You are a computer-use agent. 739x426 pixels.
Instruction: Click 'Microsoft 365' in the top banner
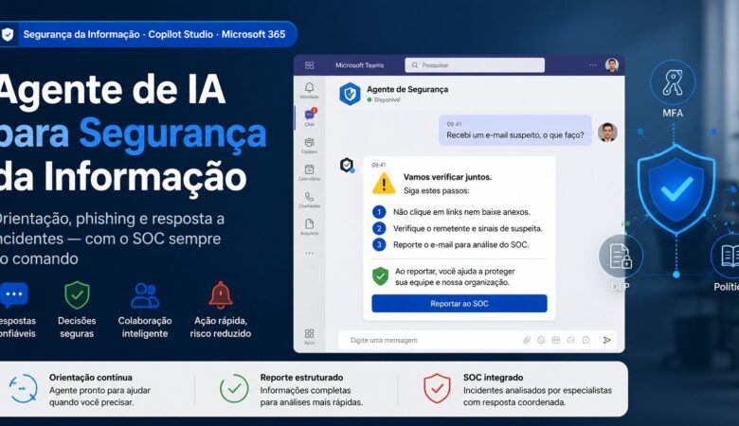pyautogui.click(x=253, y=34)
